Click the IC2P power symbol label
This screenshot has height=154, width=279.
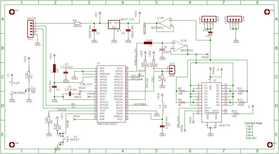17,83
